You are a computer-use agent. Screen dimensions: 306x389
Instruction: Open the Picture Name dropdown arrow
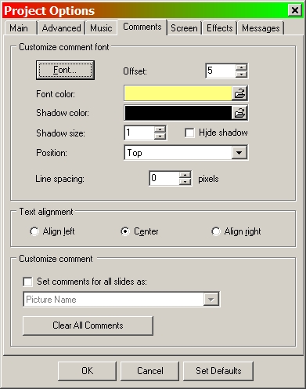(211, 300)
